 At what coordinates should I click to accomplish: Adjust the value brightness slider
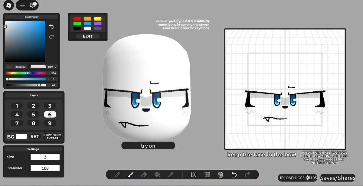pos(26,85)
